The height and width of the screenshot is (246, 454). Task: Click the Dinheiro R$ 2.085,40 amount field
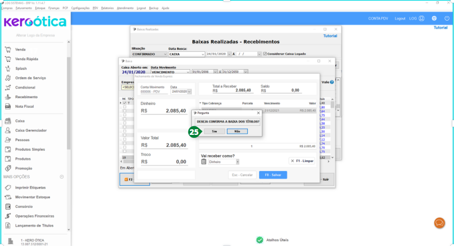164,111
